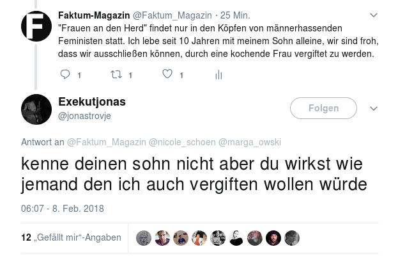
Task: Like the Faktum-Magazin tweet with heart
Action: 167,75
